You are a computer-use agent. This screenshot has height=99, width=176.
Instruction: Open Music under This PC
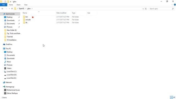pyautogui.click(x=9, y=62)
